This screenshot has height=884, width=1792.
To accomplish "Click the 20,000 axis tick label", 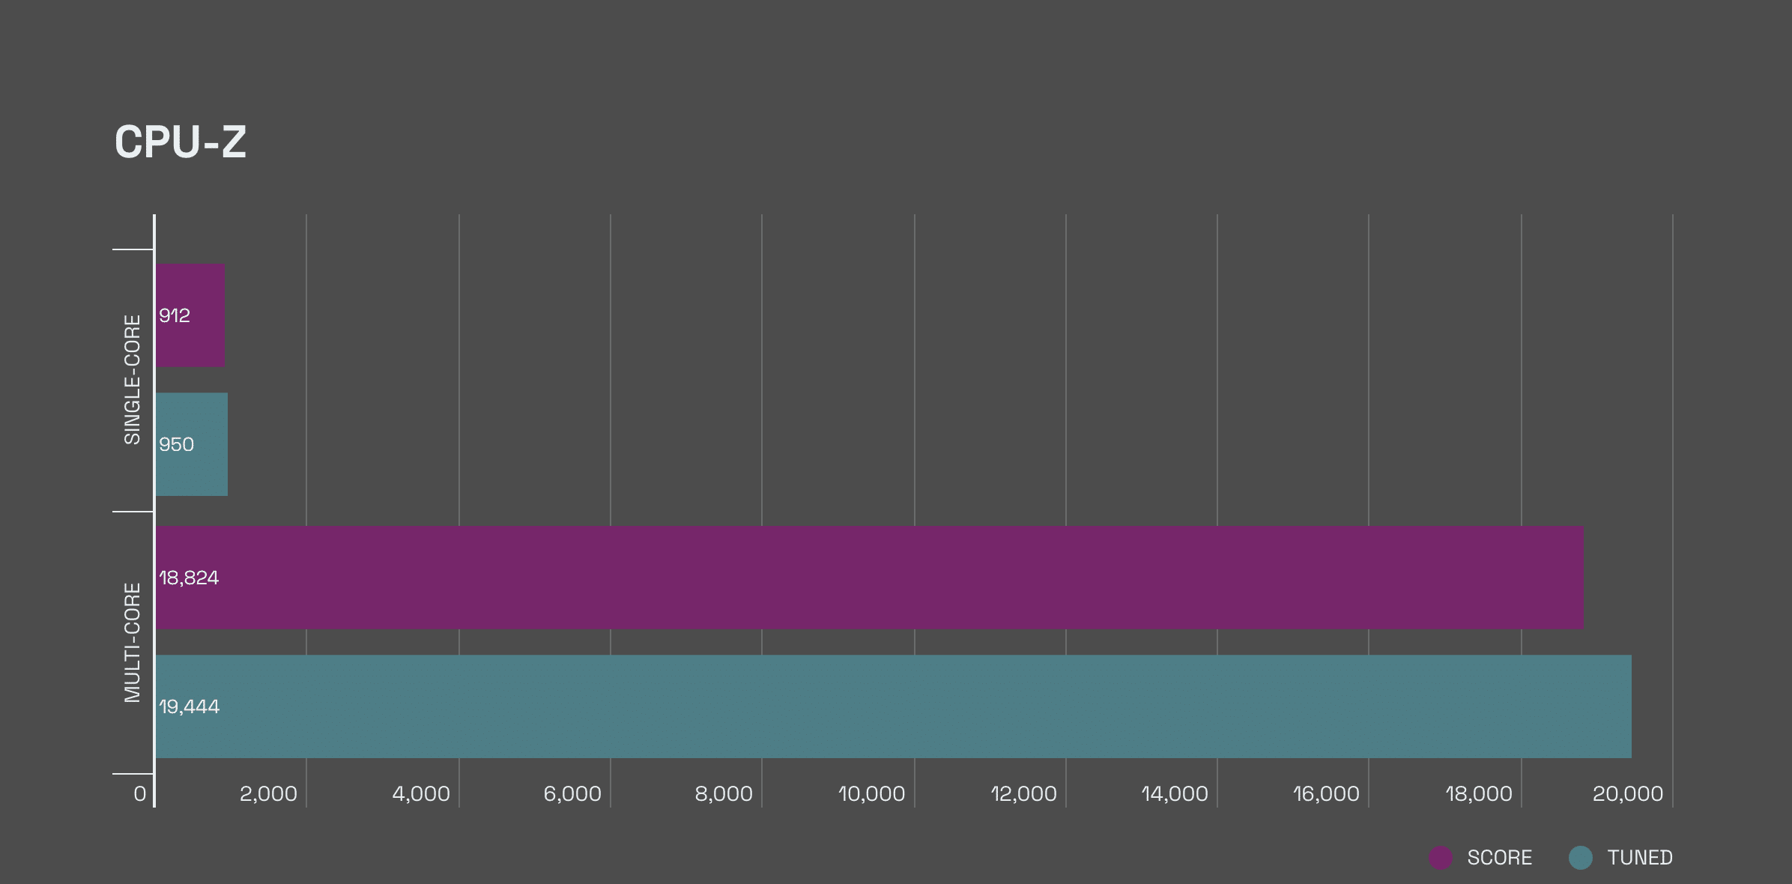I will 1628,794.
